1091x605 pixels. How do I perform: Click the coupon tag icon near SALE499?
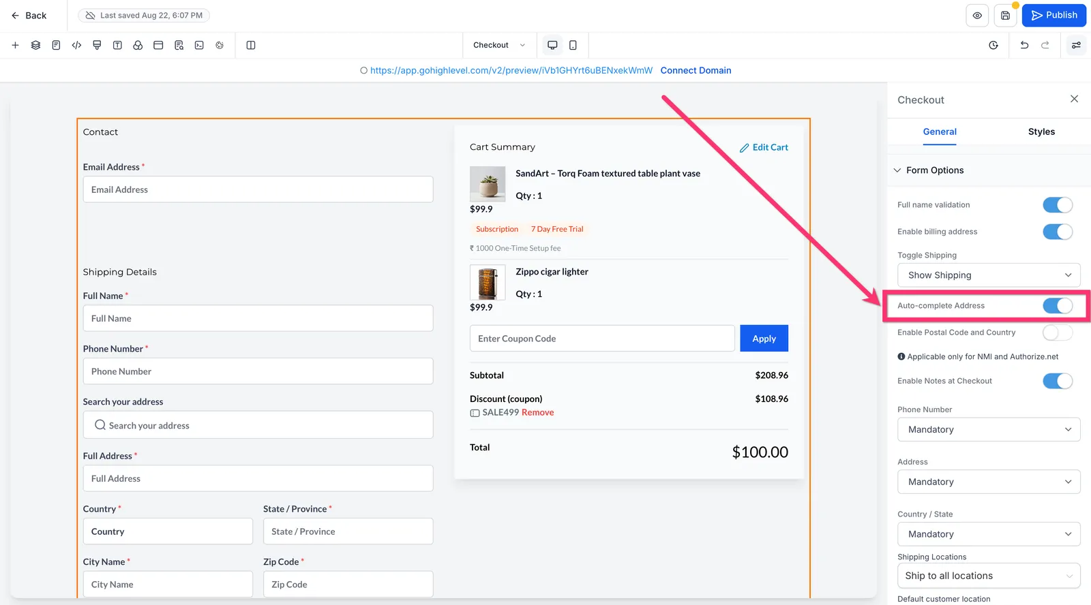(x=475, y=413)
